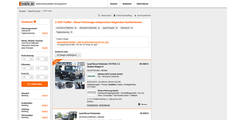
Task: Open Versicherung link for the Defender
Action: [104, 105]
